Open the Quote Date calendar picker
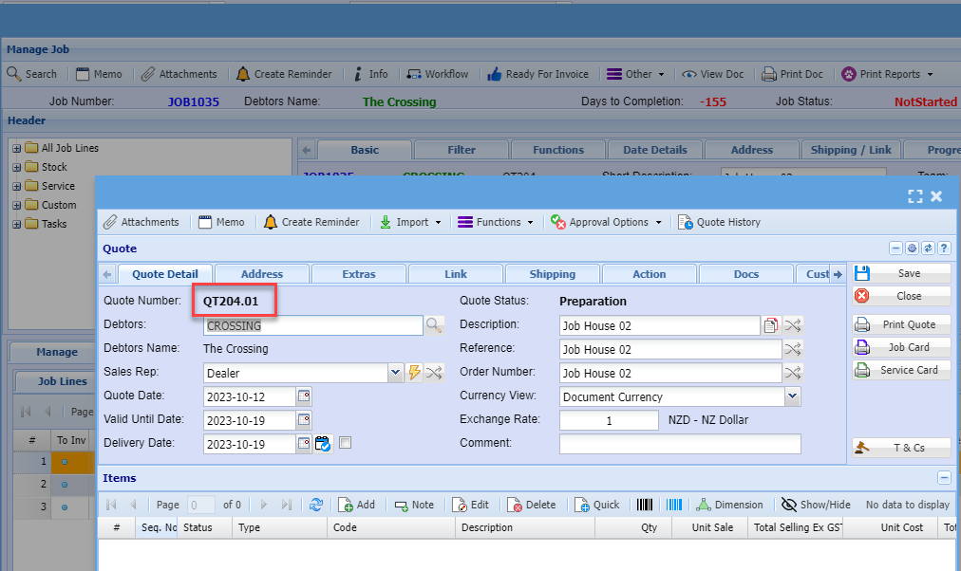The image size is (961, 571). click(304, 396)
